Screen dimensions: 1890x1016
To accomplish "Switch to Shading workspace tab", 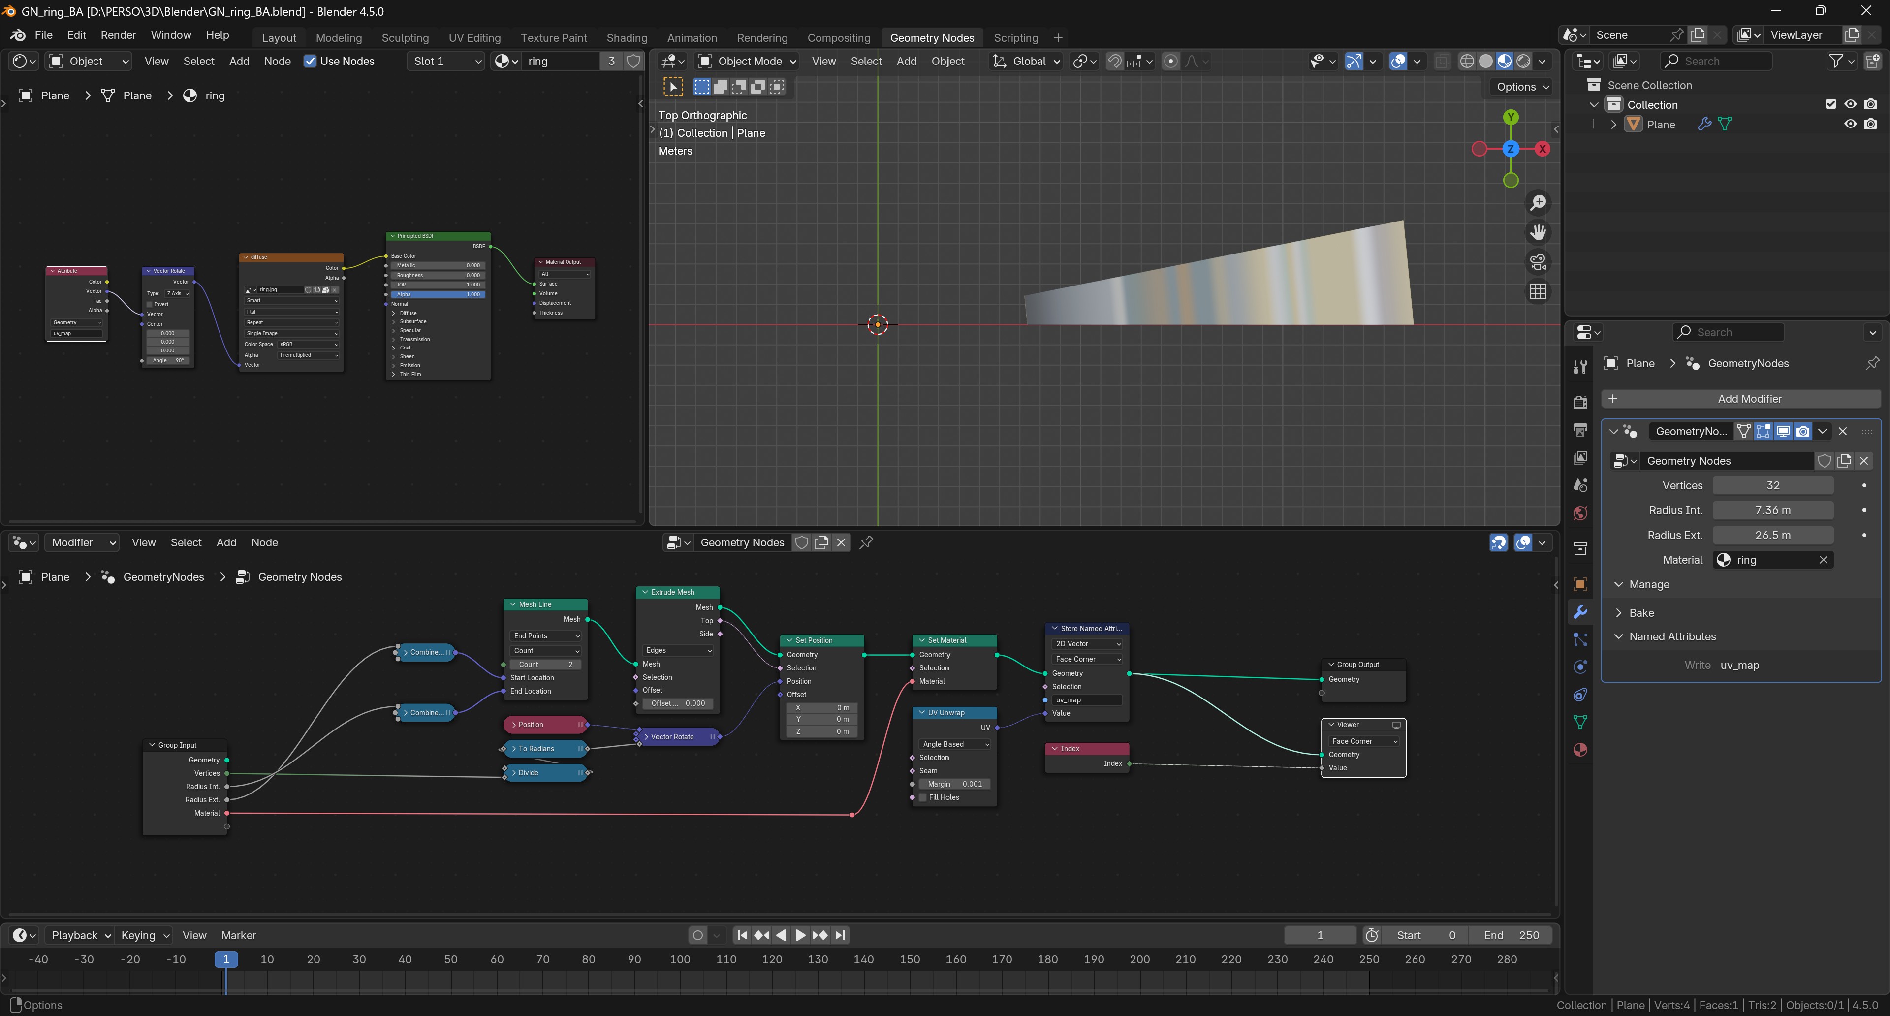I will pyautogui.click(x=627, y=37).
